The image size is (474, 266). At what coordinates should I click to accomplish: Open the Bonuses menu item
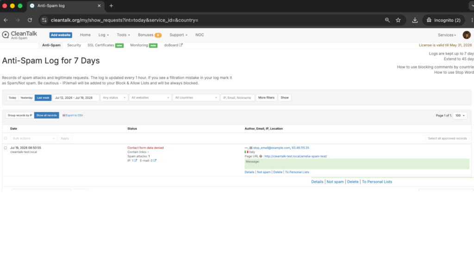[146, 35]
